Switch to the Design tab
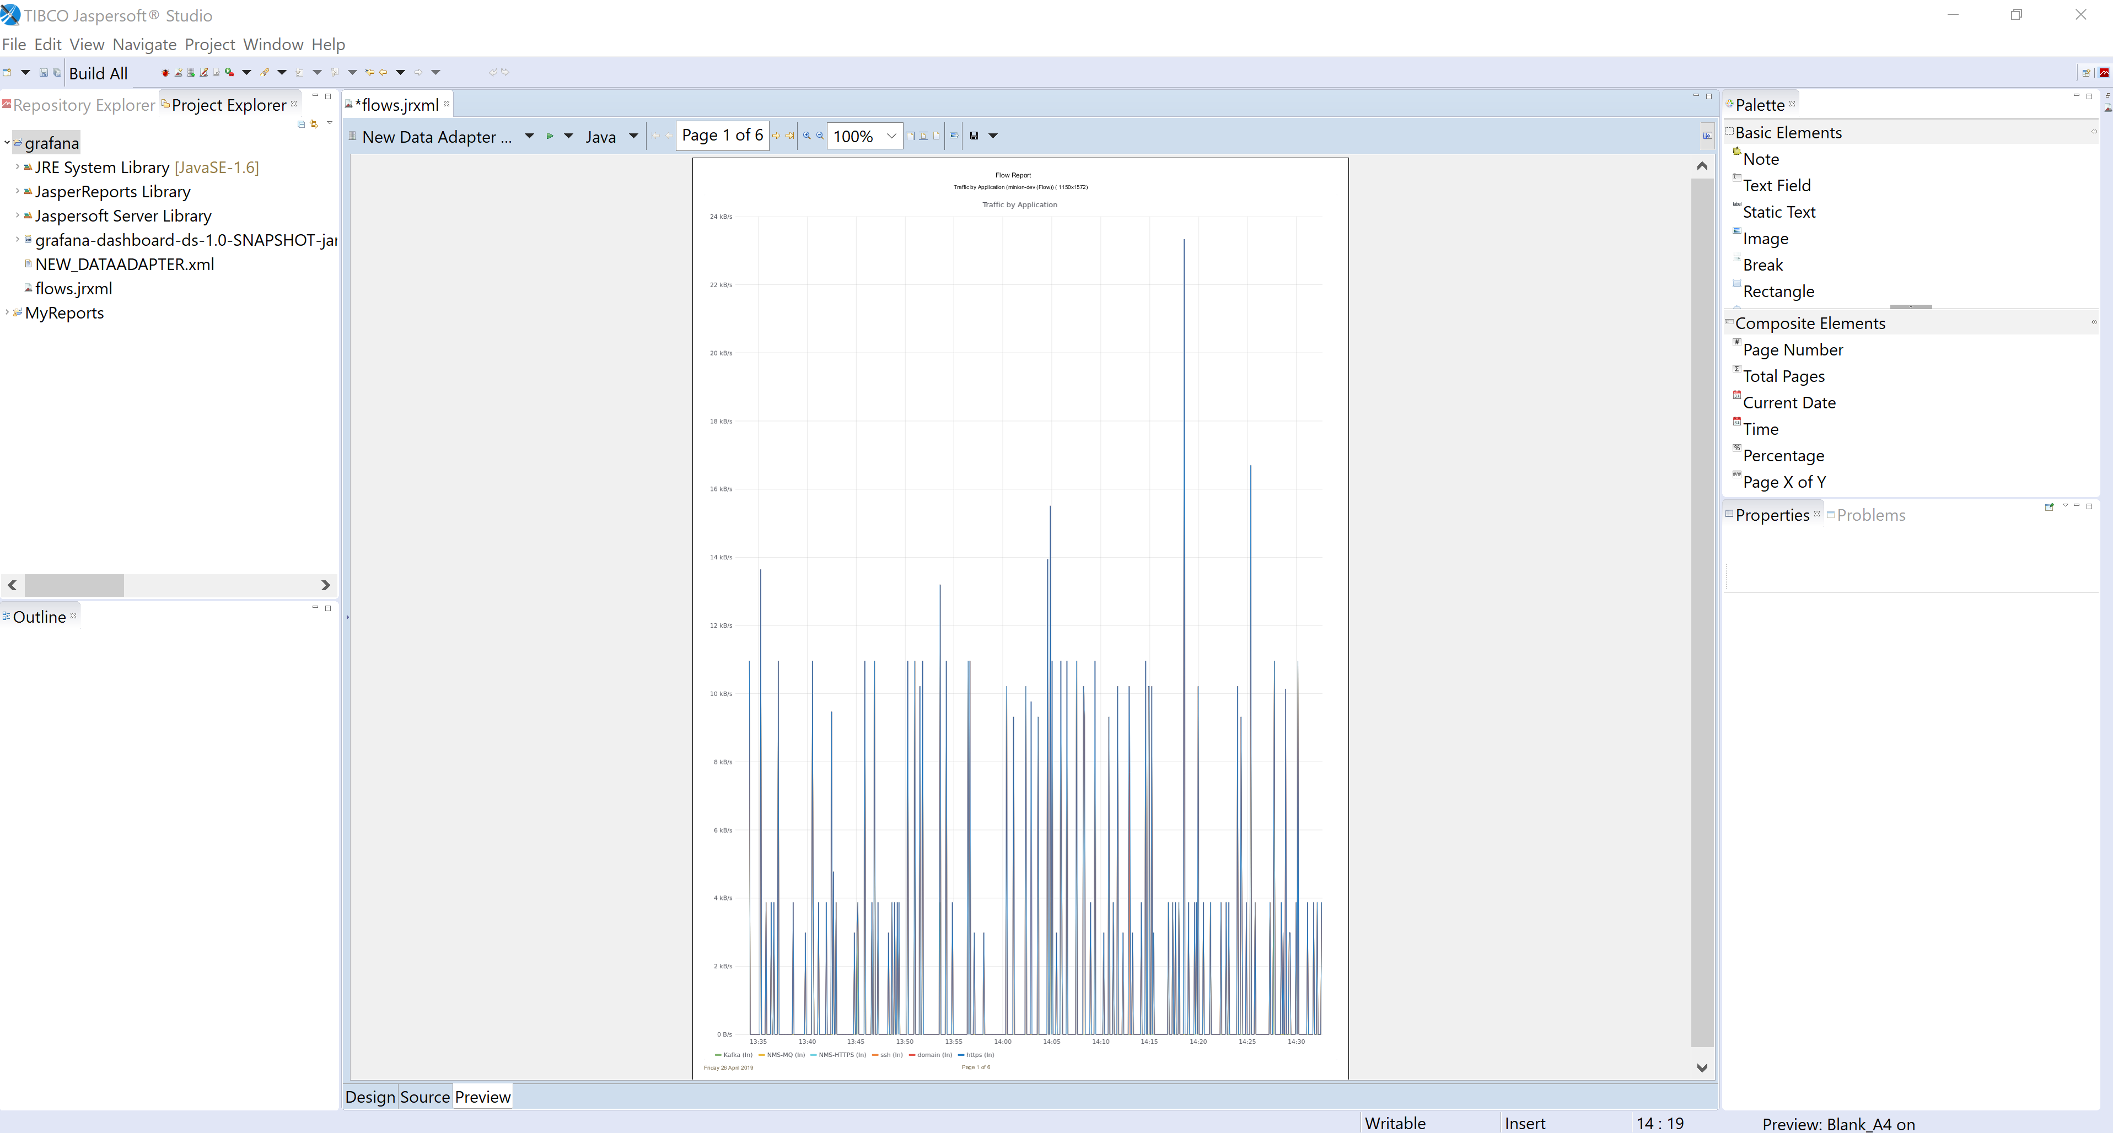The width and height of the screenshot is (2113, 1133). click(370, 1097)
